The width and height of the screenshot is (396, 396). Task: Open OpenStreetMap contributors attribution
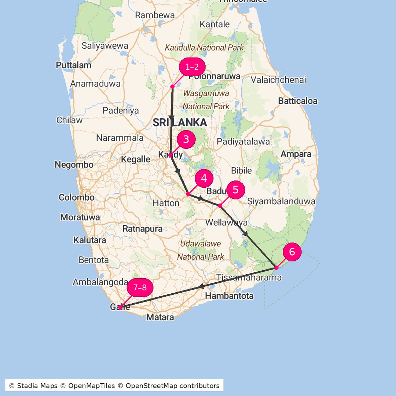click(x=169, y=386)
